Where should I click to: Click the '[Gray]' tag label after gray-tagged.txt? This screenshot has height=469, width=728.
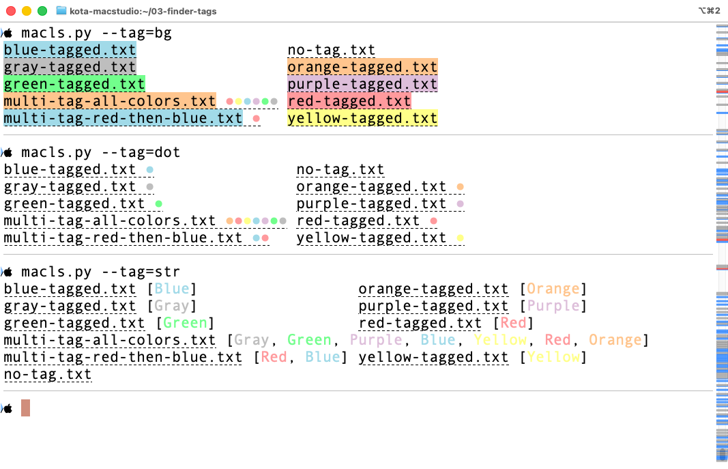(172, 307)
